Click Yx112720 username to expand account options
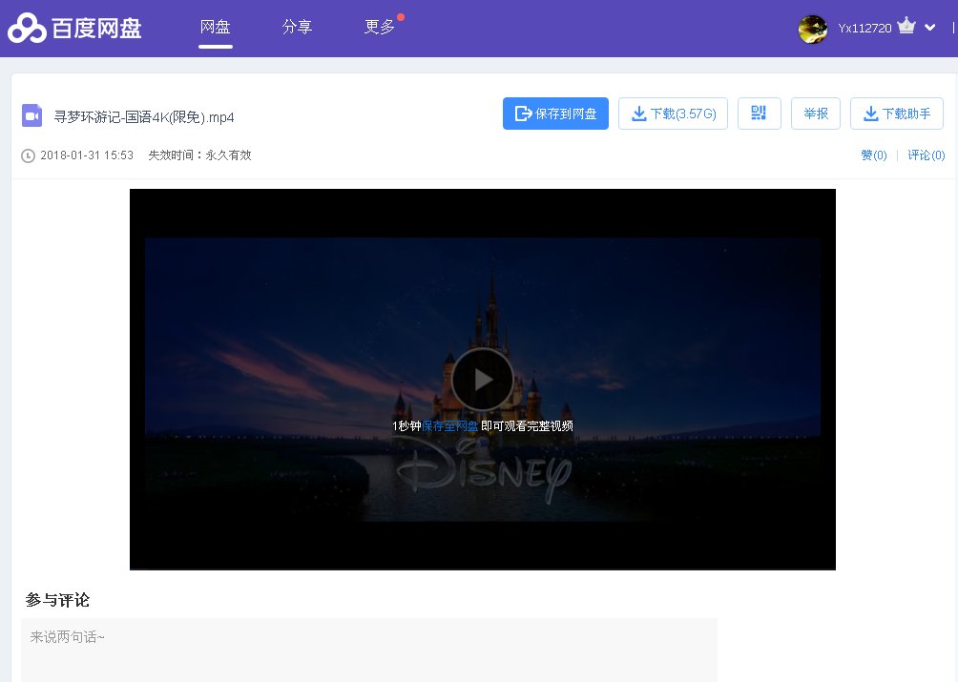Screen dimensions: 958x682 (x=864, y=28)
